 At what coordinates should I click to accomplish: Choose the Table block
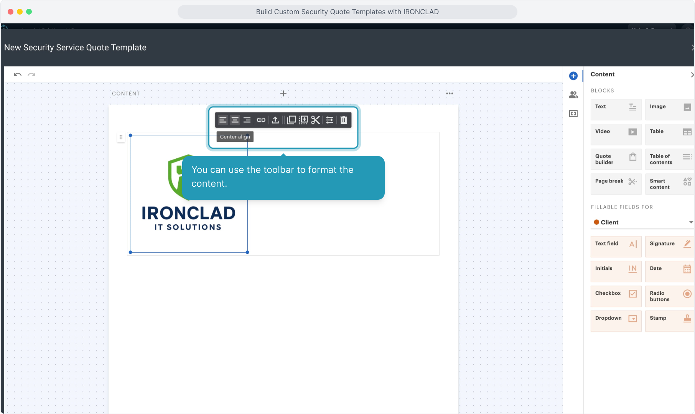(670, 134)
